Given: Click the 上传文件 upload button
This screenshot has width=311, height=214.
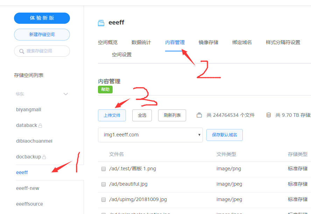Looking at the screenshot, I should tap(112, 115).
